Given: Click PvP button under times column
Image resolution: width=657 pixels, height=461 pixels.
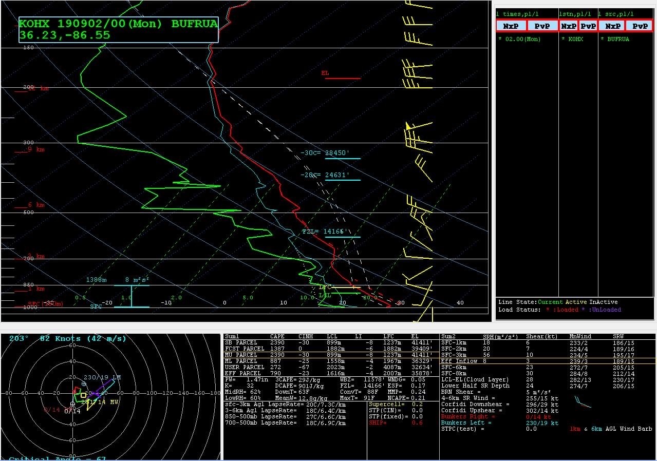Looking at the screenshot, I should [x=541, y=26].
